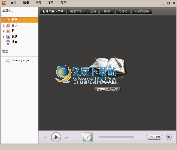Open the 视频 video library icon
Image resolution: width=177 pixels, height=150 pixels.
(8, 37)
